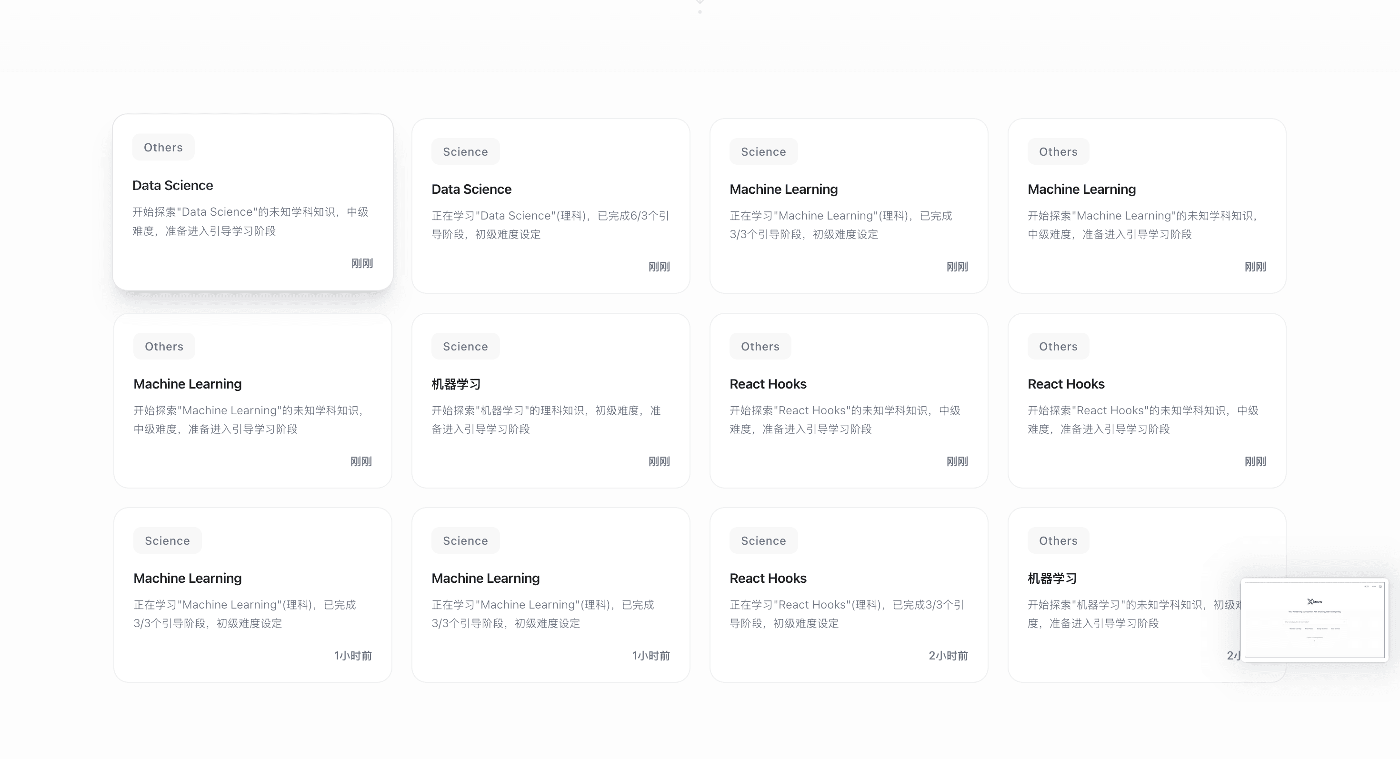This screenshot has width=1400, height=759.
Task: Open the Science-tagged Data Science card title
Action: [x=471, y=189]
